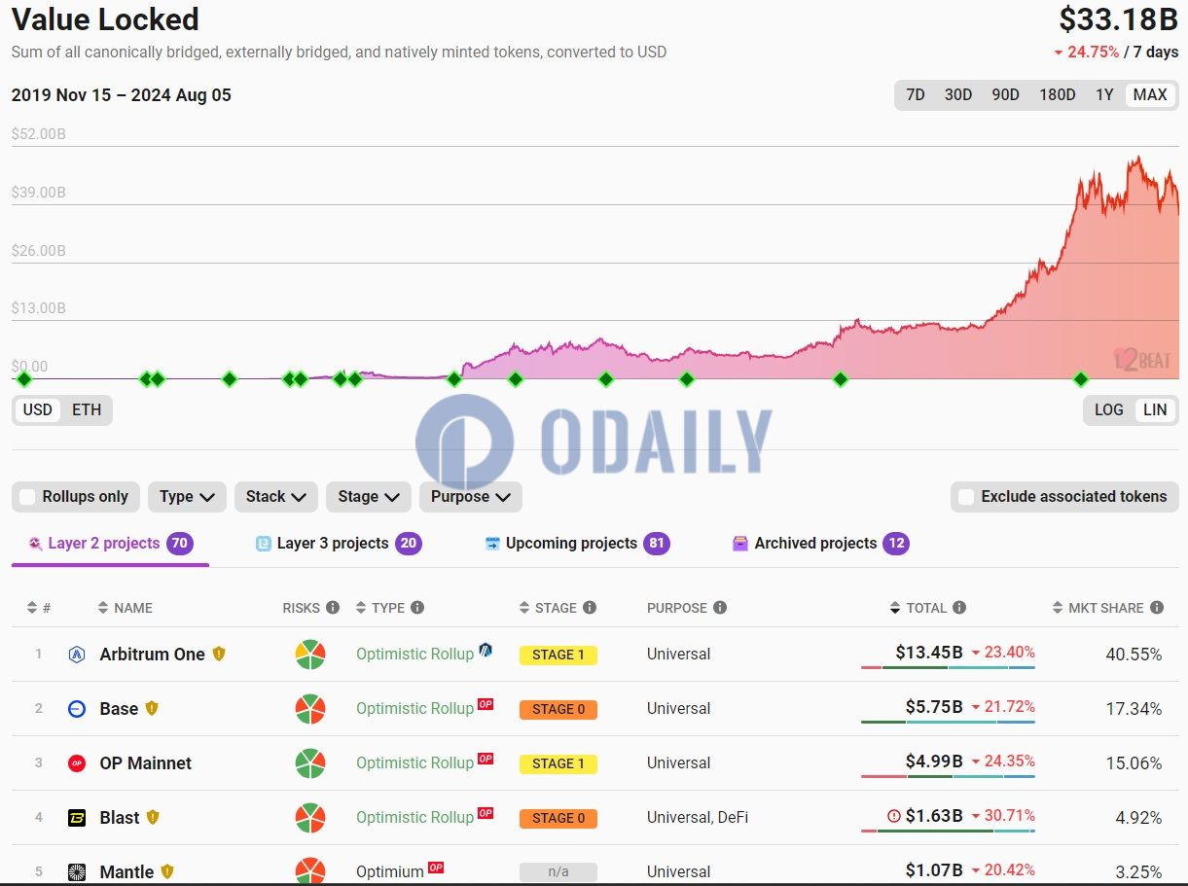Click the Arbitrum One project logo icon
Screen dimensions: 1188x886
click(77, 655)
